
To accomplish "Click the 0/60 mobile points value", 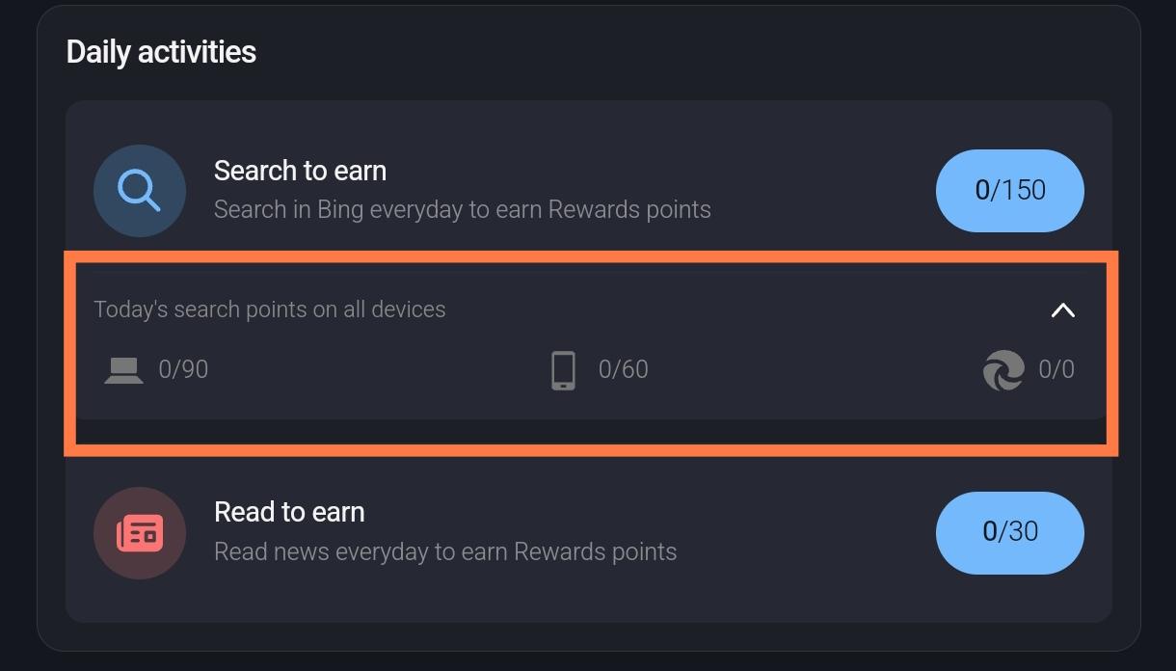I will coord(623,369).
